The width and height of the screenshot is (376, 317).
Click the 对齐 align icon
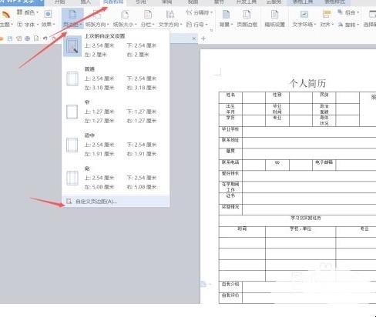pos(327,15)
